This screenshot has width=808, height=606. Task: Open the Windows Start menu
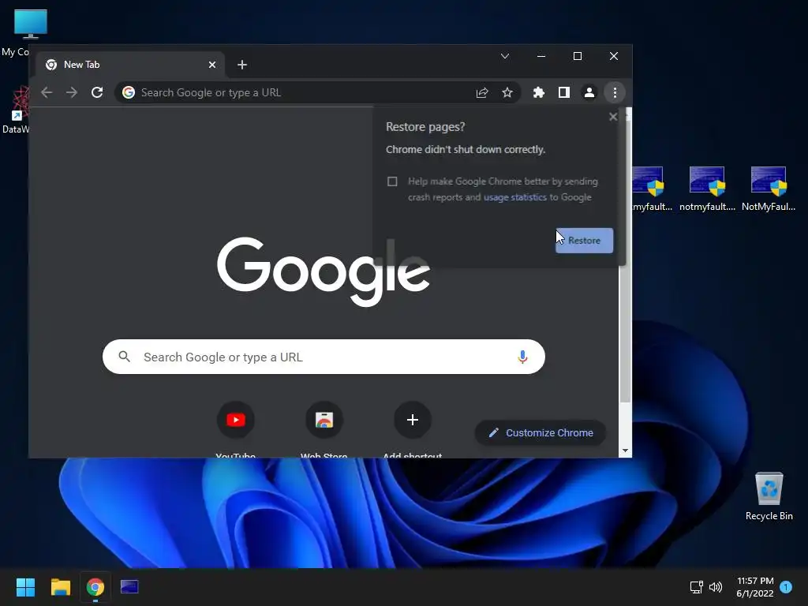(x=25, y=587)
